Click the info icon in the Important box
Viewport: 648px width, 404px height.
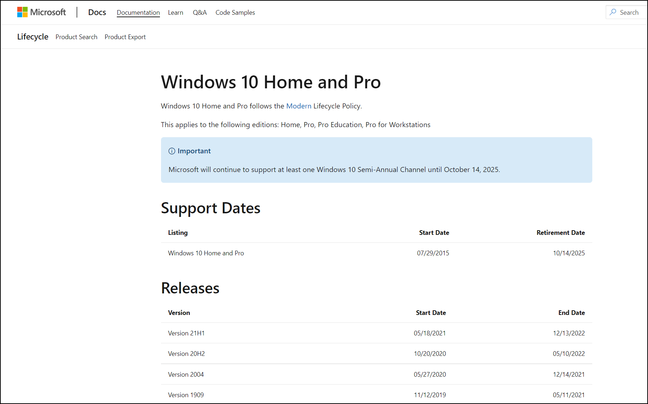[x=171, y=151]
